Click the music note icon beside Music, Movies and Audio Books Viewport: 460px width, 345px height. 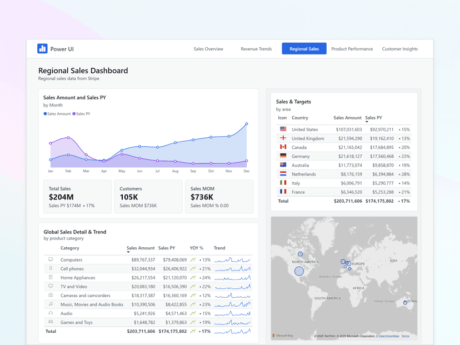coord(51,304)
